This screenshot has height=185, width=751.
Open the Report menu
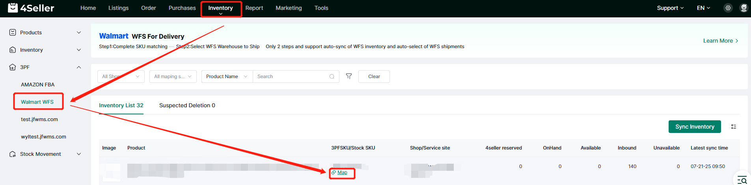point(254,8)
